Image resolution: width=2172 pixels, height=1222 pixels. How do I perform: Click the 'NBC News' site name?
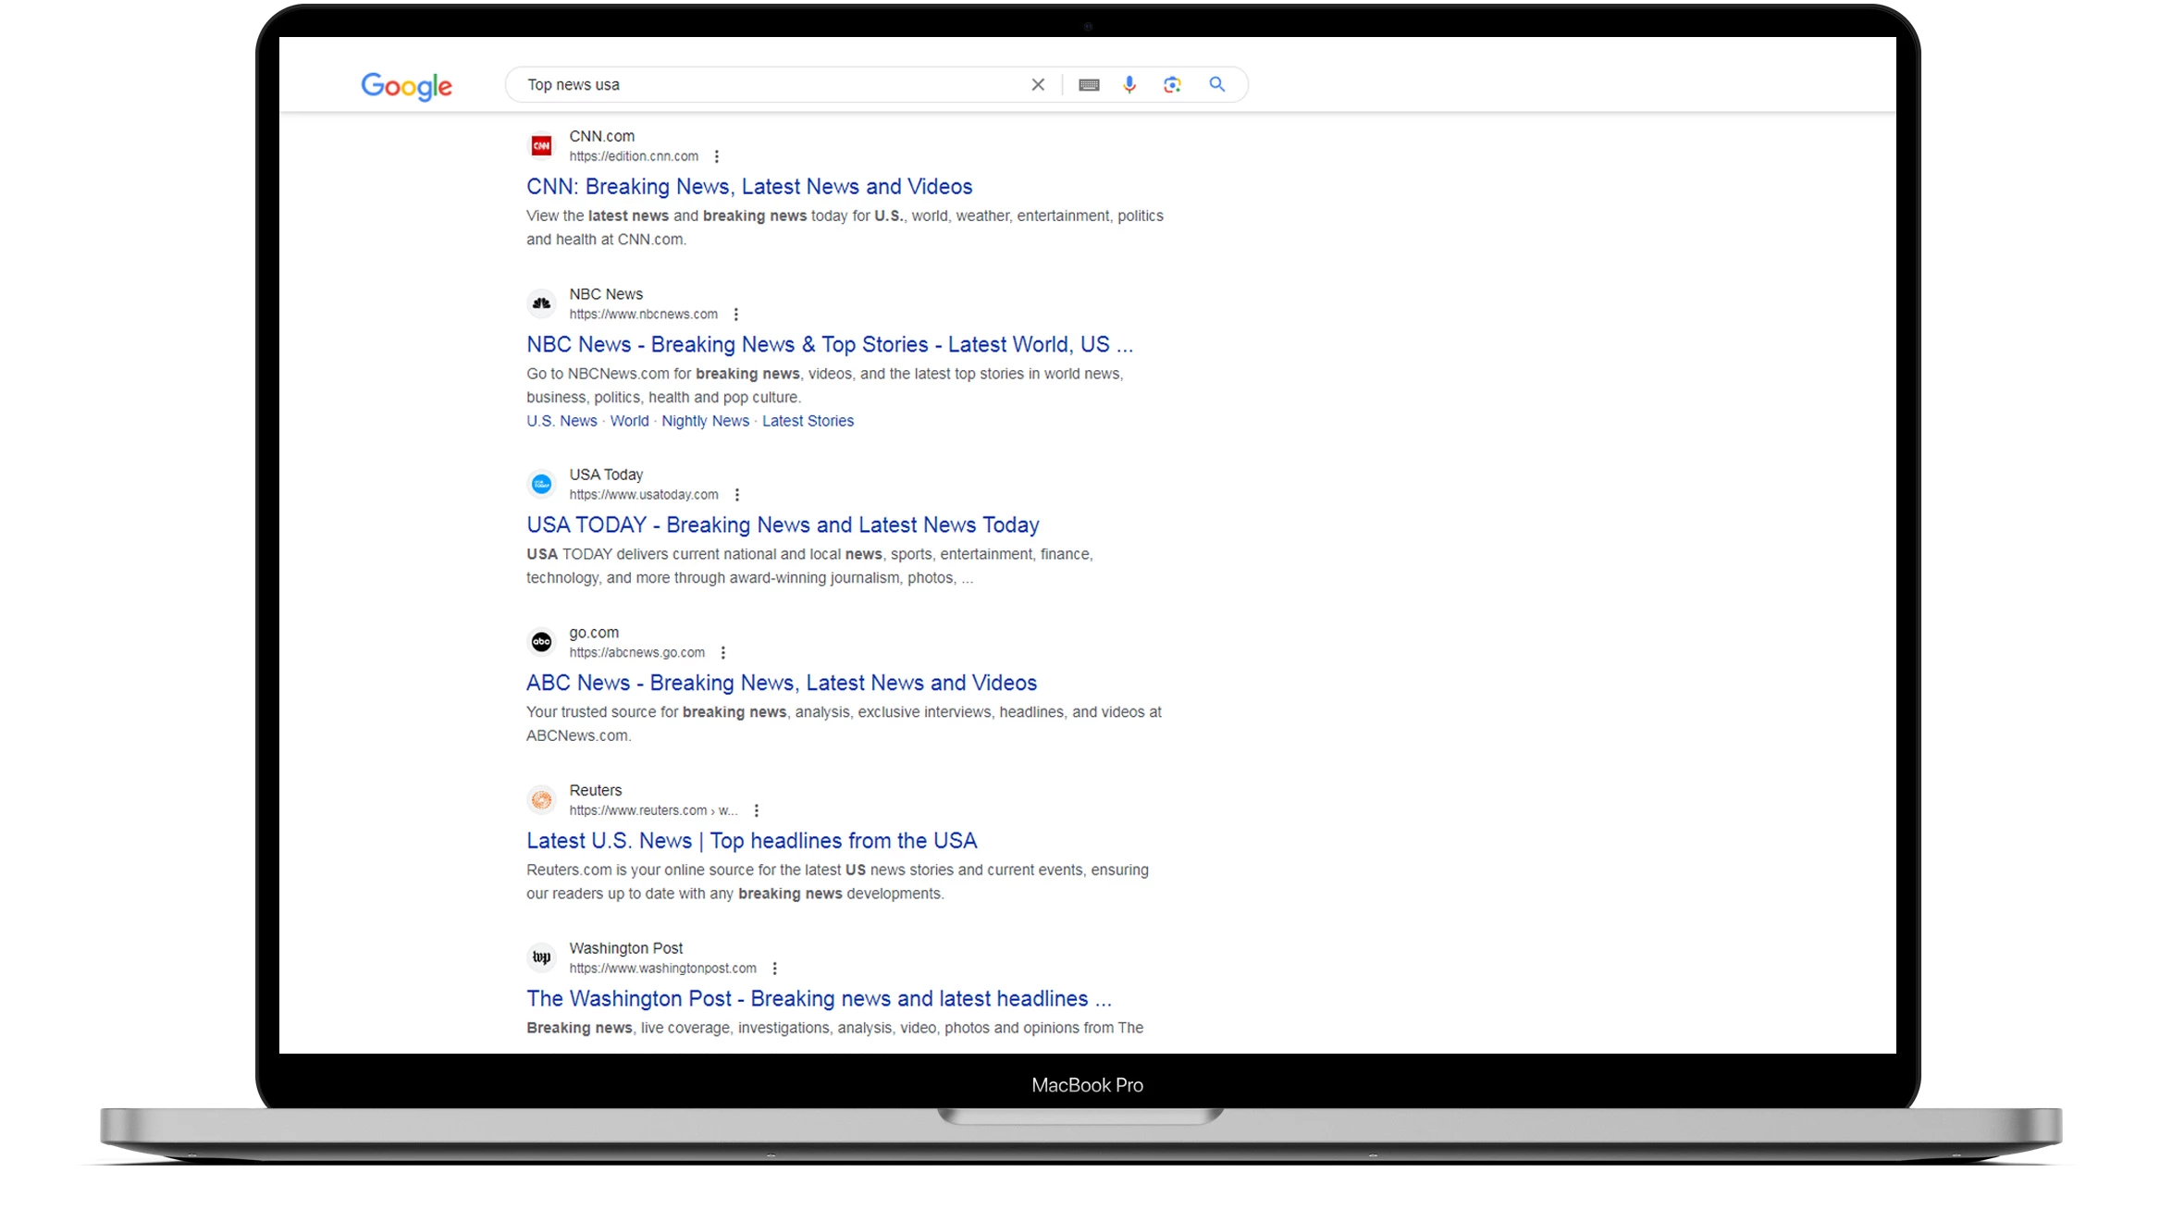606,294
